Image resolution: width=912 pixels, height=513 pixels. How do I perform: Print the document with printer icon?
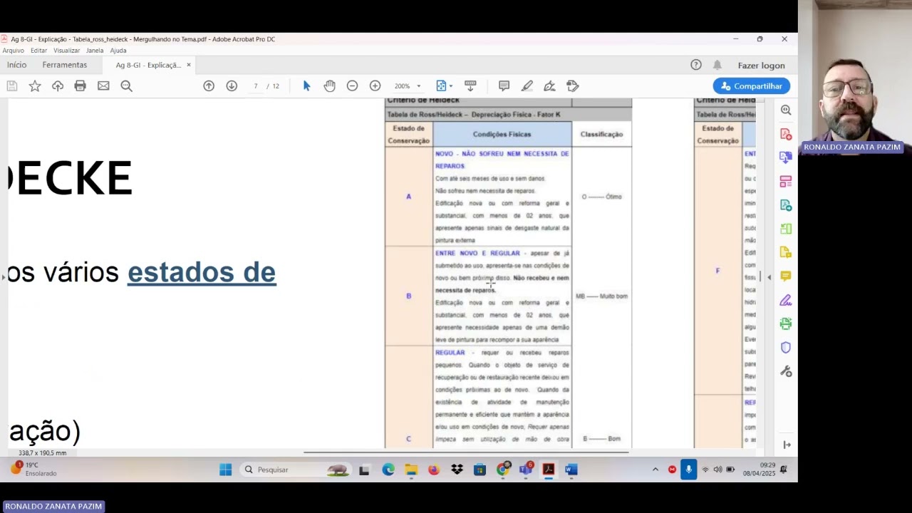pyautogui.click(x=81, y=86)
